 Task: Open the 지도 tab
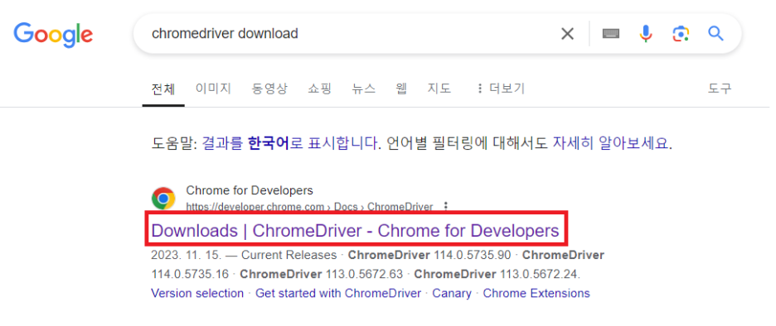tap(439, 89)
